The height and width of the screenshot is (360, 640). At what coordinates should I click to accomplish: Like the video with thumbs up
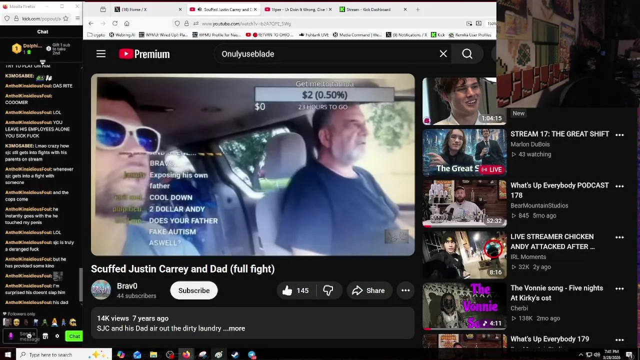tap(295, 290)
